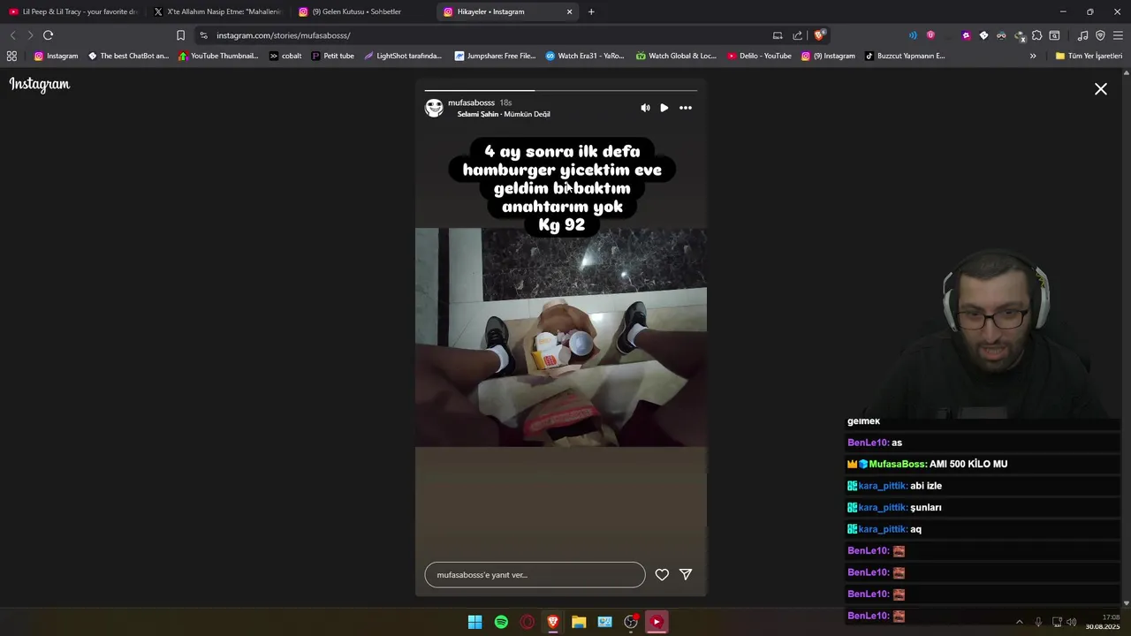1131x636 pixels.
Task: Open the story more options menu
Action: point(686,108)
